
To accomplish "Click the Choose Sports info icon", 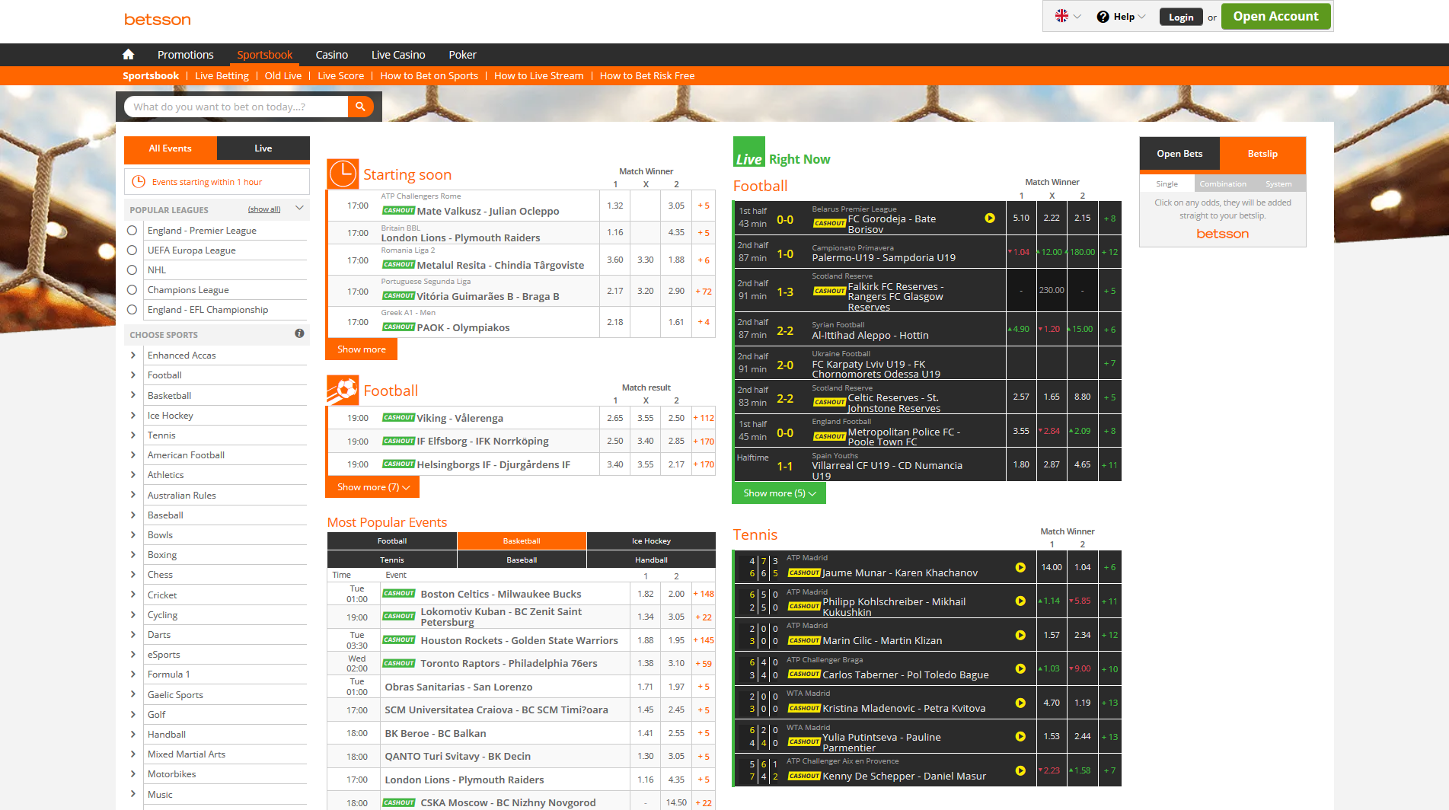I will coord(299,333).
